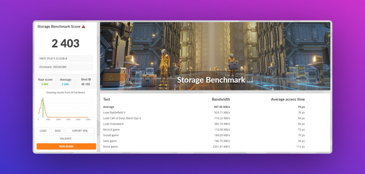Click the 118.98 MB/s bandwidth value
The width and height of the screenshot is (365, 174).
pos(222,129)
